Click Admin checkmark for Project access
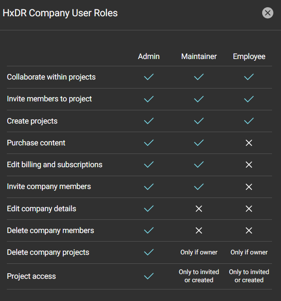This screenshot has height=301, width=281. 149,276
